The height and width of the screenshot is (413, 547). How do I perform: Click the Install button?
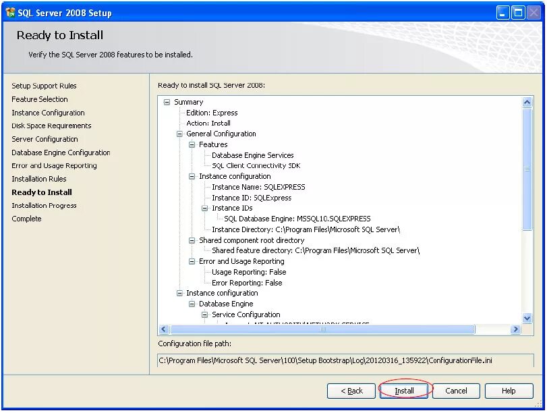404,391
